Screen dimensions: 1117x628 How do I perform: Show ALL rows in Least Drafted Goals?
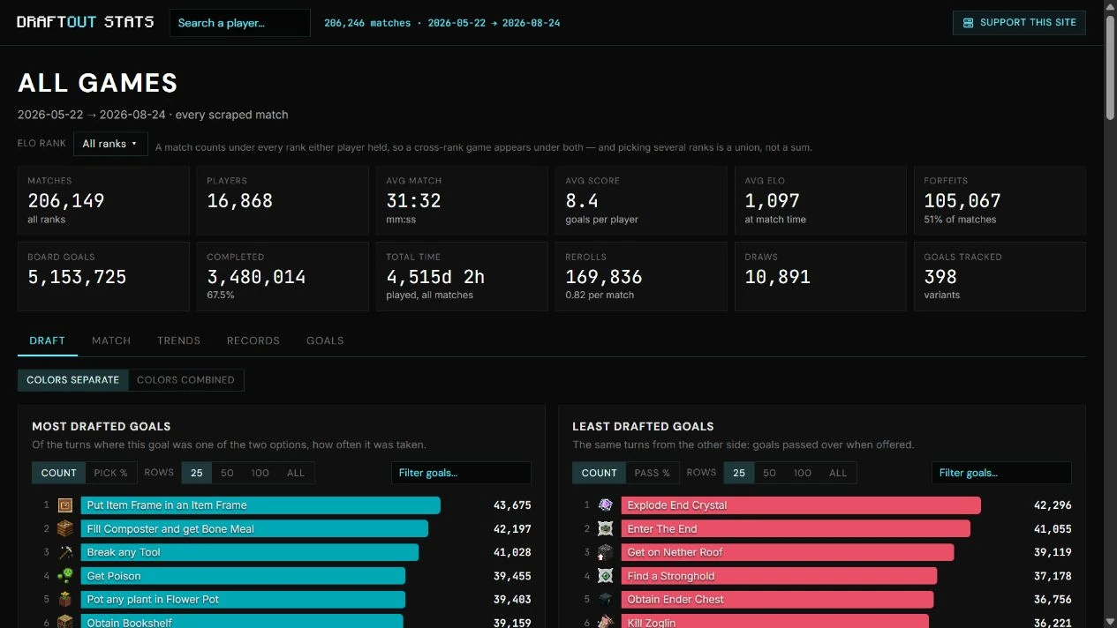pos(838,473)
